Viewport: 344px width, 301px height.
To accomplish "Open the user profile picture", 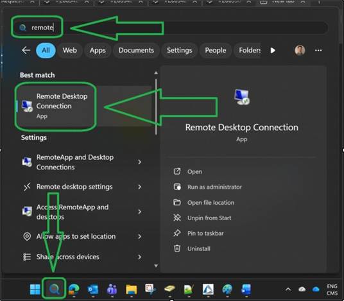I will pos(300,50).
